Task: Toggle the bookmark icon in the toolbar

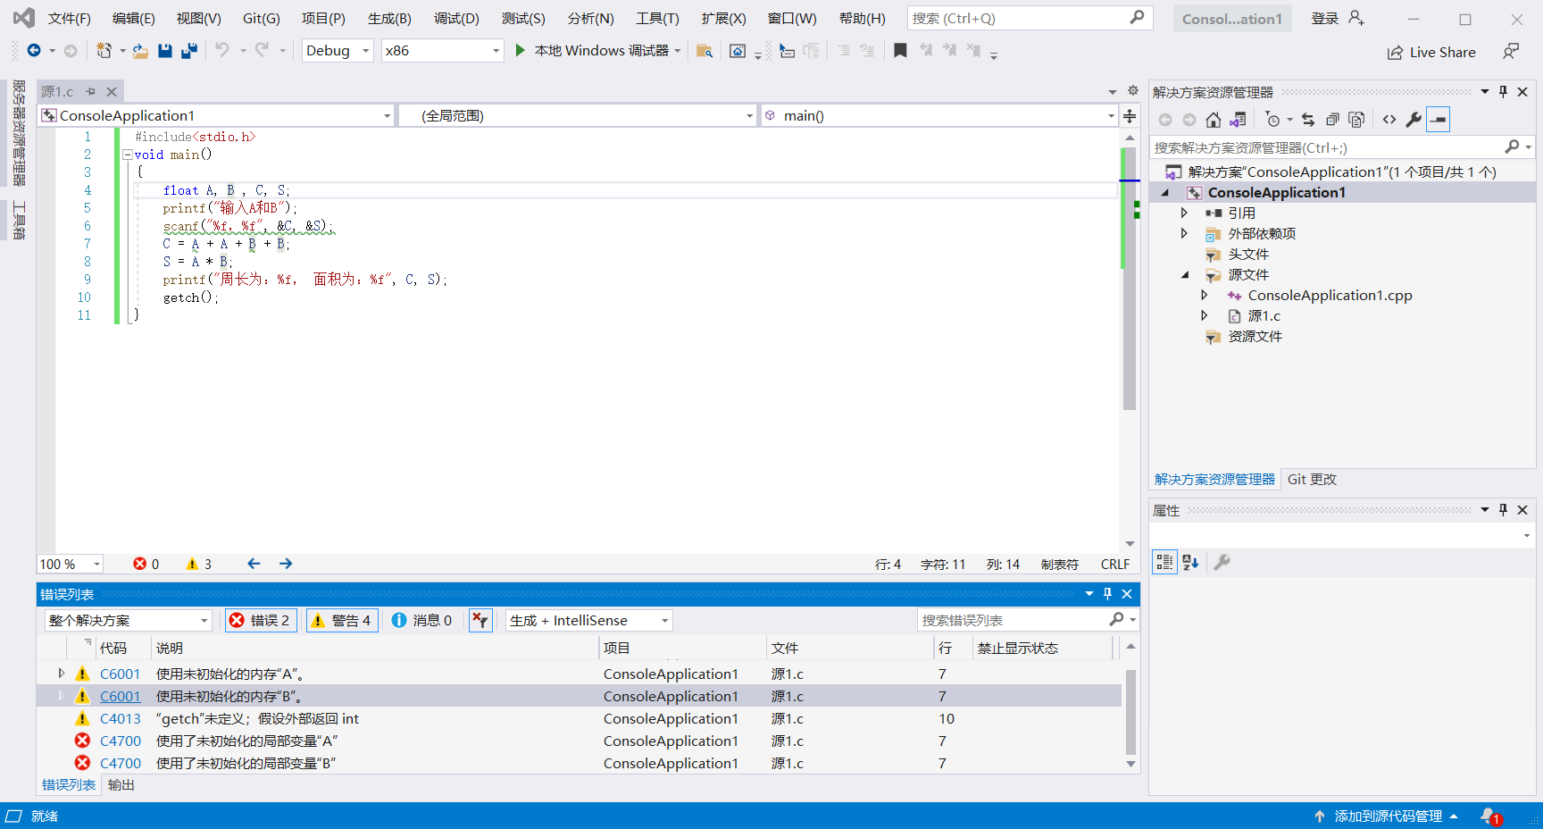Action: (x=900, y=51)
